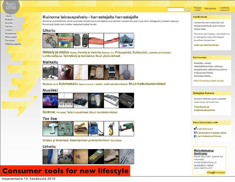Open the white ice skate thumbnail
The image size is (235, 182).
[x=111, y=157]
